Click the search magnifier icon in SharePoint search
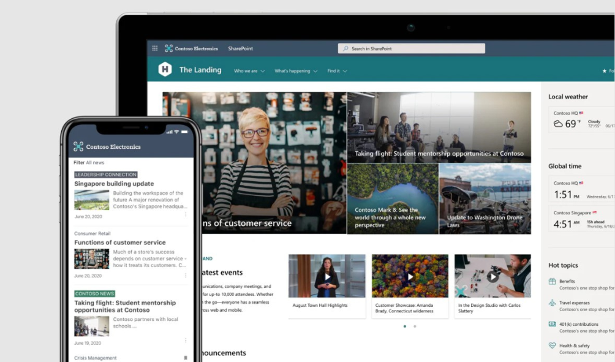 345,48
